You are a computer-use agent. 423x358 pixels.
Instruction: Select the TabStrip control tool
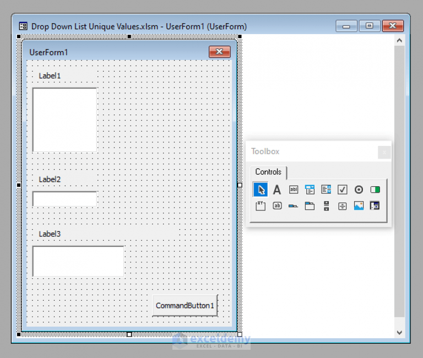click(293, 206)
